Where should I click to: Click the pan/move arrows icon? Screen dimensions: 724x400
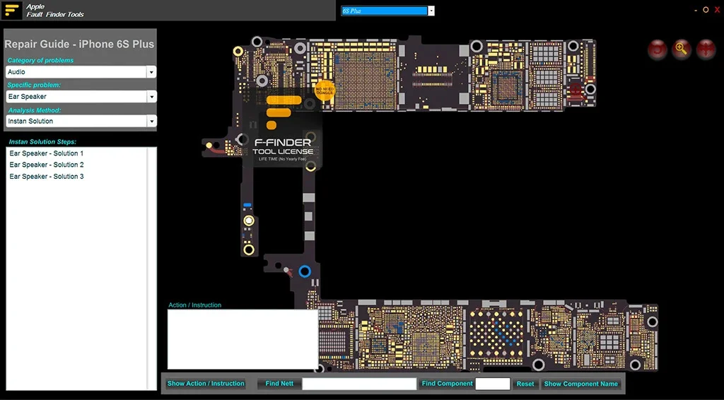tap(706, 49)
